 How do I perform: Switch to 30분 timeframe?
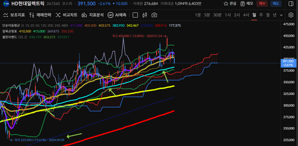pyautogui.click(x=217, y=15)
